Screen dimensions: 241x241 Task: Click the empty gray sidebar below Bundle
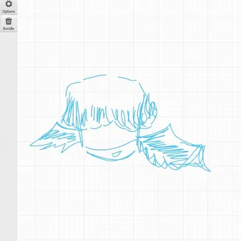9,136
